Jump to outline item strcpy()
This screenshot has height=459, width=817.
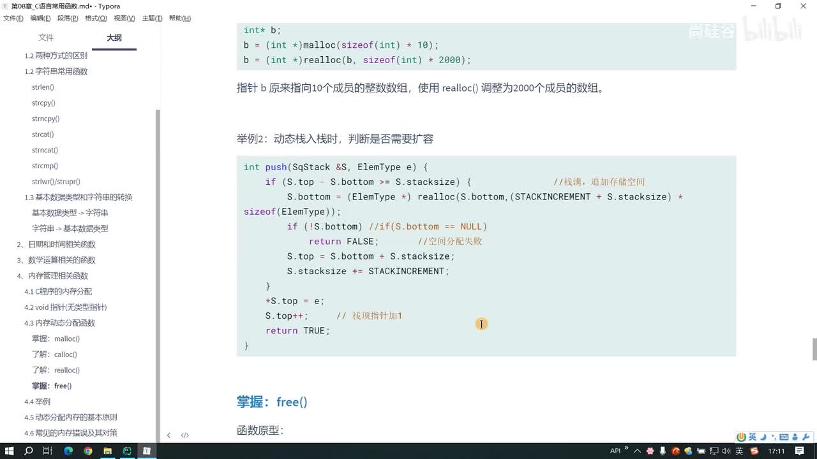click(43, 103)
